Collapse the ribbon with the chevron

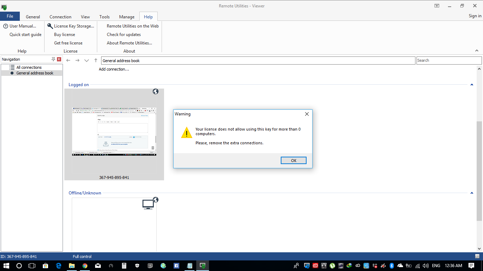pyautogui.click(x=477, y=51)
